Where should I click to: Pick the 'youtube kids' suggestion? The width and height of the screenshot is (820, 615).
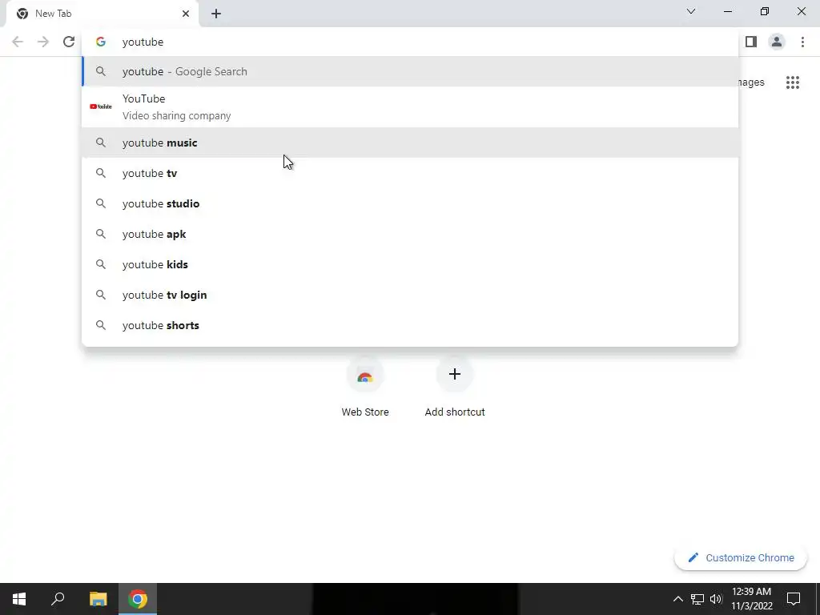pos(410,264)
